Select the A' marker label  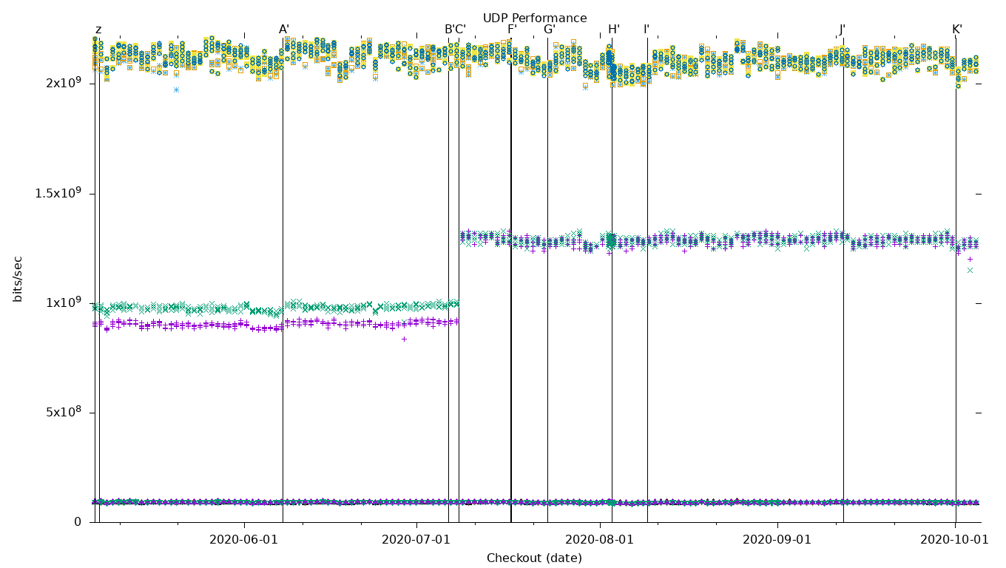coord(284,30)
